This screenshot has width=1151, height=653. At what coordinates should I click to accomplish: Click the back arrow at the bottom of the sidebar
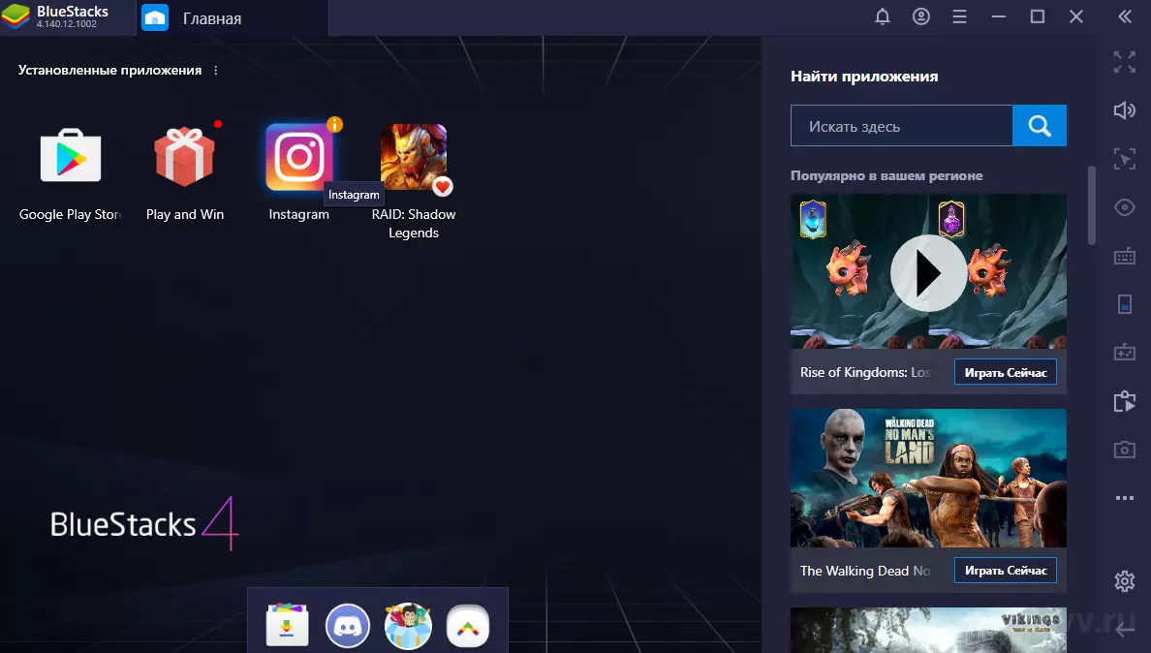[1125, 629]
